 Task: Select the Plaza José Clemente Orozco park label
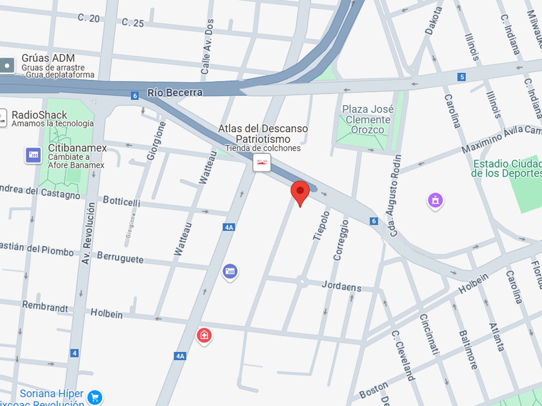(368, 119)
